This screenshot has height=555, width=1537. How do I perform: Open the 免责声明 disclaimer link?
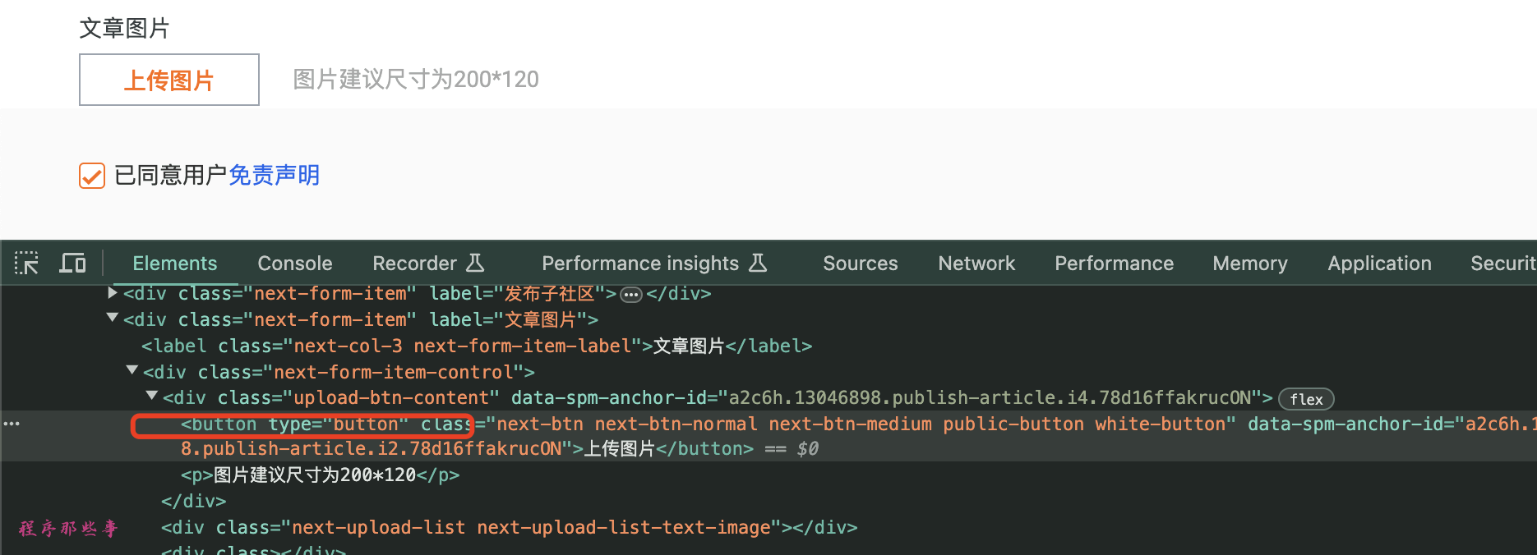point(274,175)
